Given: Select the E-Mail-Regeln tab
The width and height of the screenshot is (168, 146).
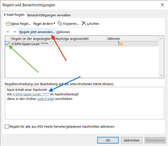Looking at the screenshot, I should click(14, 15).
